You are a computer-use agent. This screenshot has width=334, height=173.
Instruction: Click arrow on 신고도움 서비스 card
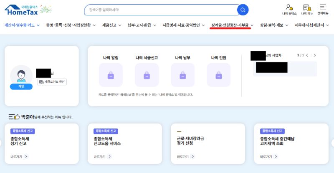(x=109, y=156)
